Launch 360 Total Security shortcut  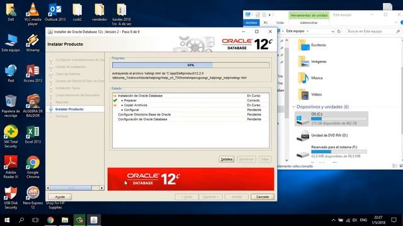click(11, 137)
